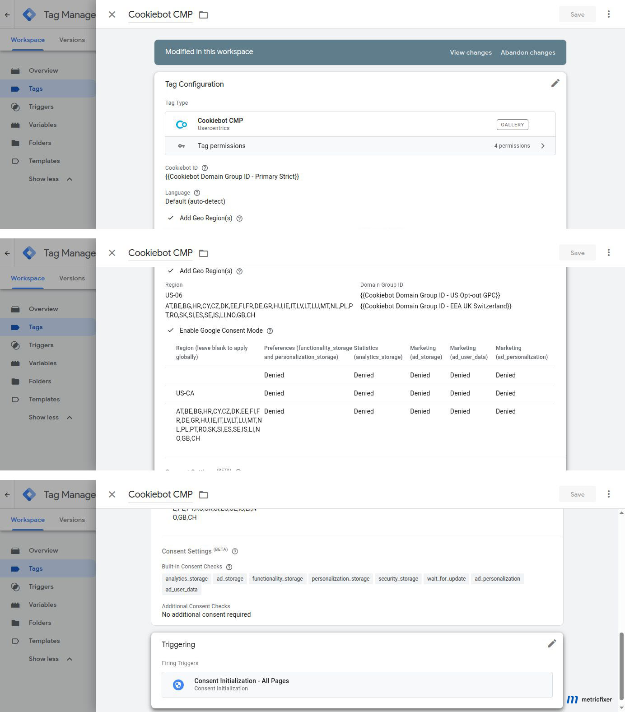Screen dimensions: 625x712
Task: Close the tag editor in the middle screenshot
Action: (112, 253)
